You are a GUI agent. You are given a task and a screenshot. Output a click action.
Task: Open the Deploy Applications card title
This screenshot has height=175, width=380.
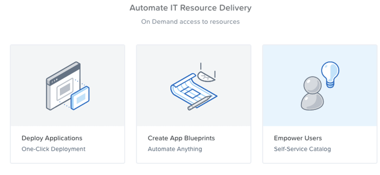(52, 138)
